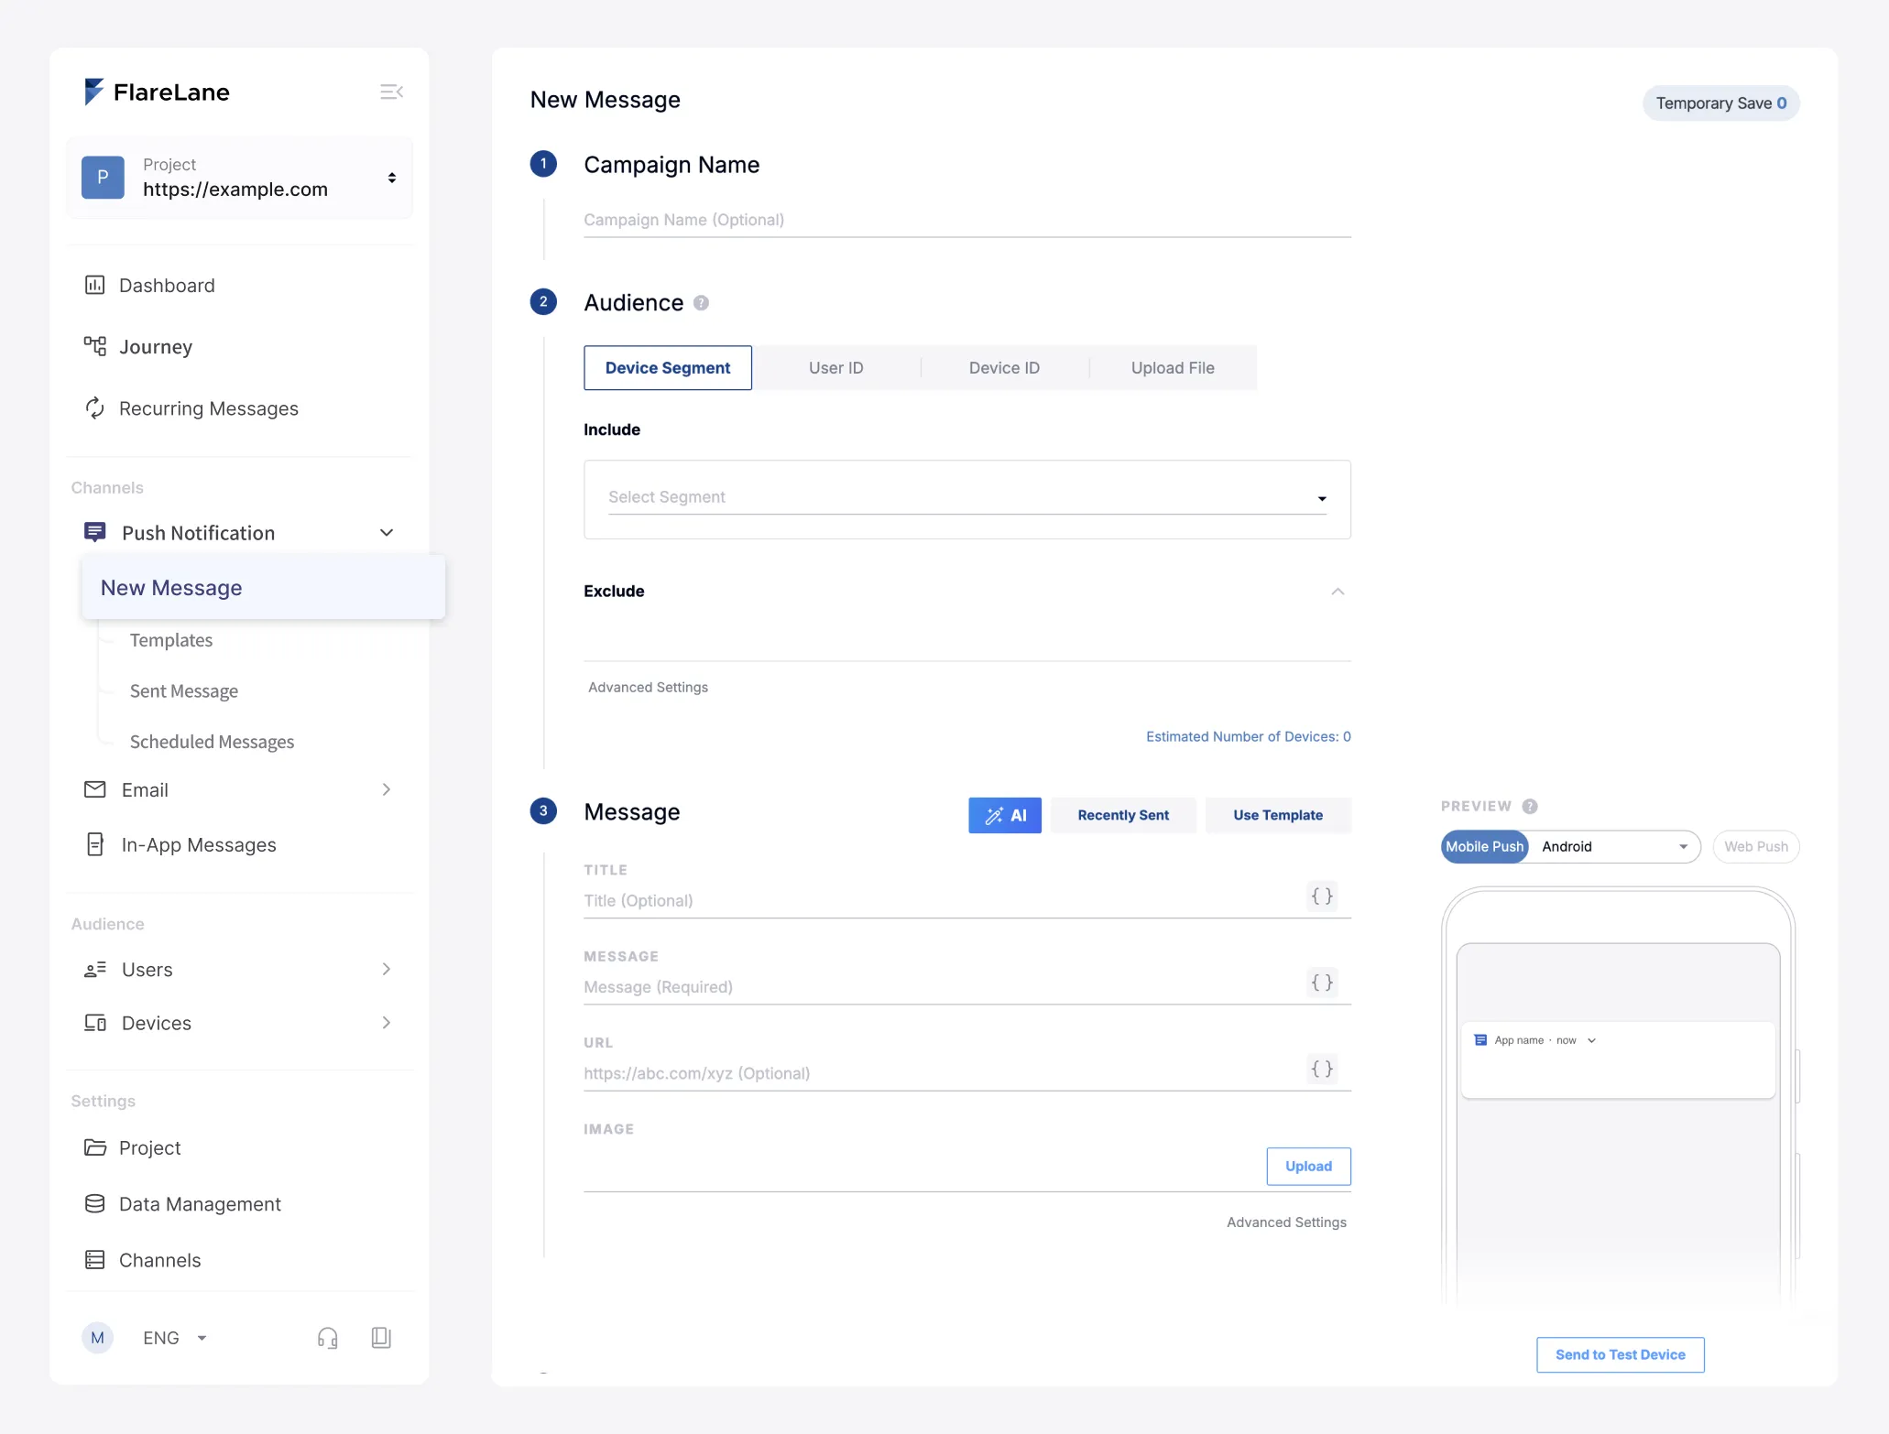The image size is (1889, 1434).
Task: Click the Data Management database icon
Action: click(x=94, y=1203)
